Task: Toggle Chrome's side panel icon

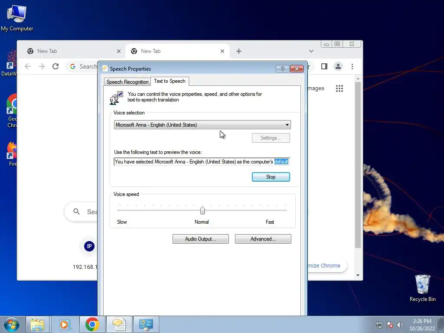Action: [x=324, y=66]
